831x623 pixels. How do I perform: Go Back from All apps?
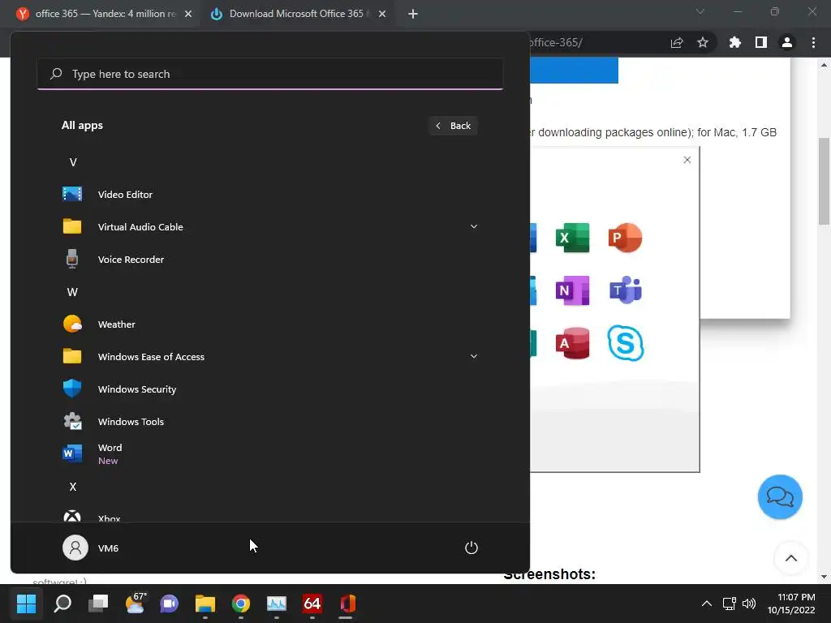(x=453, y=126)
